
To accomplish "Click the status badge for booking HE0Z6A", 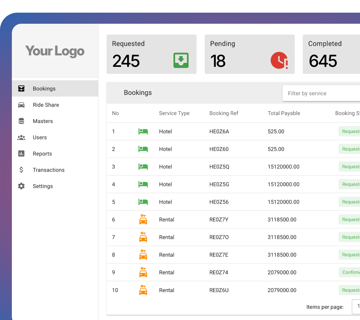I will pyautogui.click(x=349, y=131).
